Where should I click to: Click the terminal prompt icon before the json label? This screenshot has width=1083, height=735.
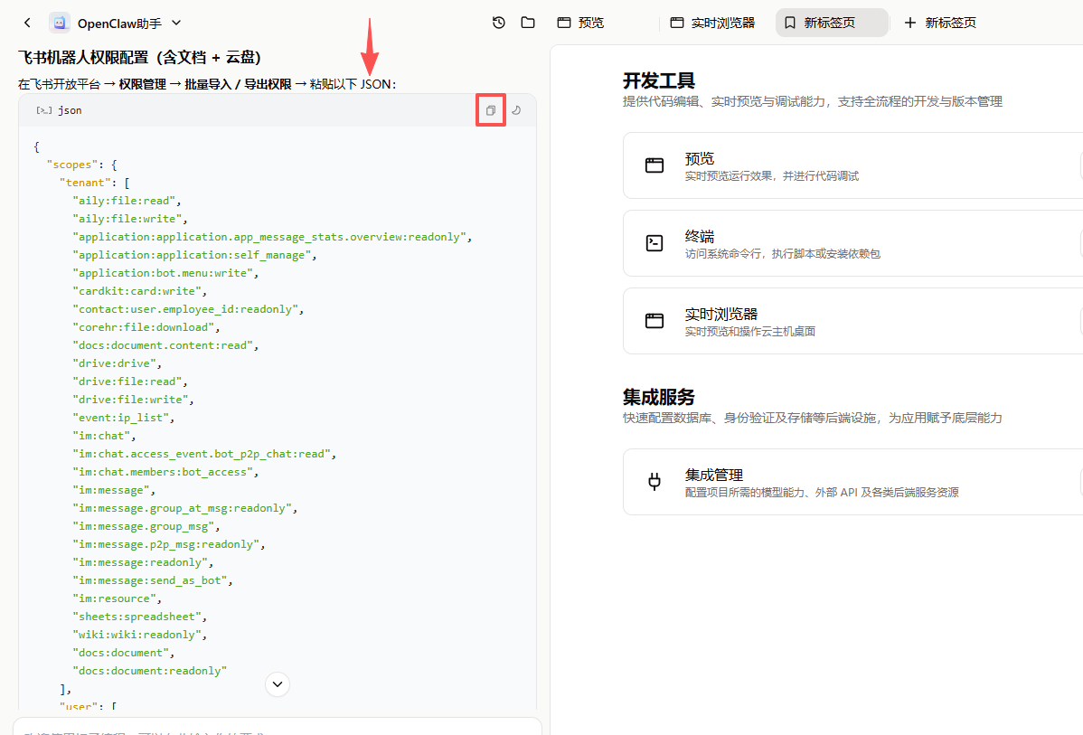point(42,109)
